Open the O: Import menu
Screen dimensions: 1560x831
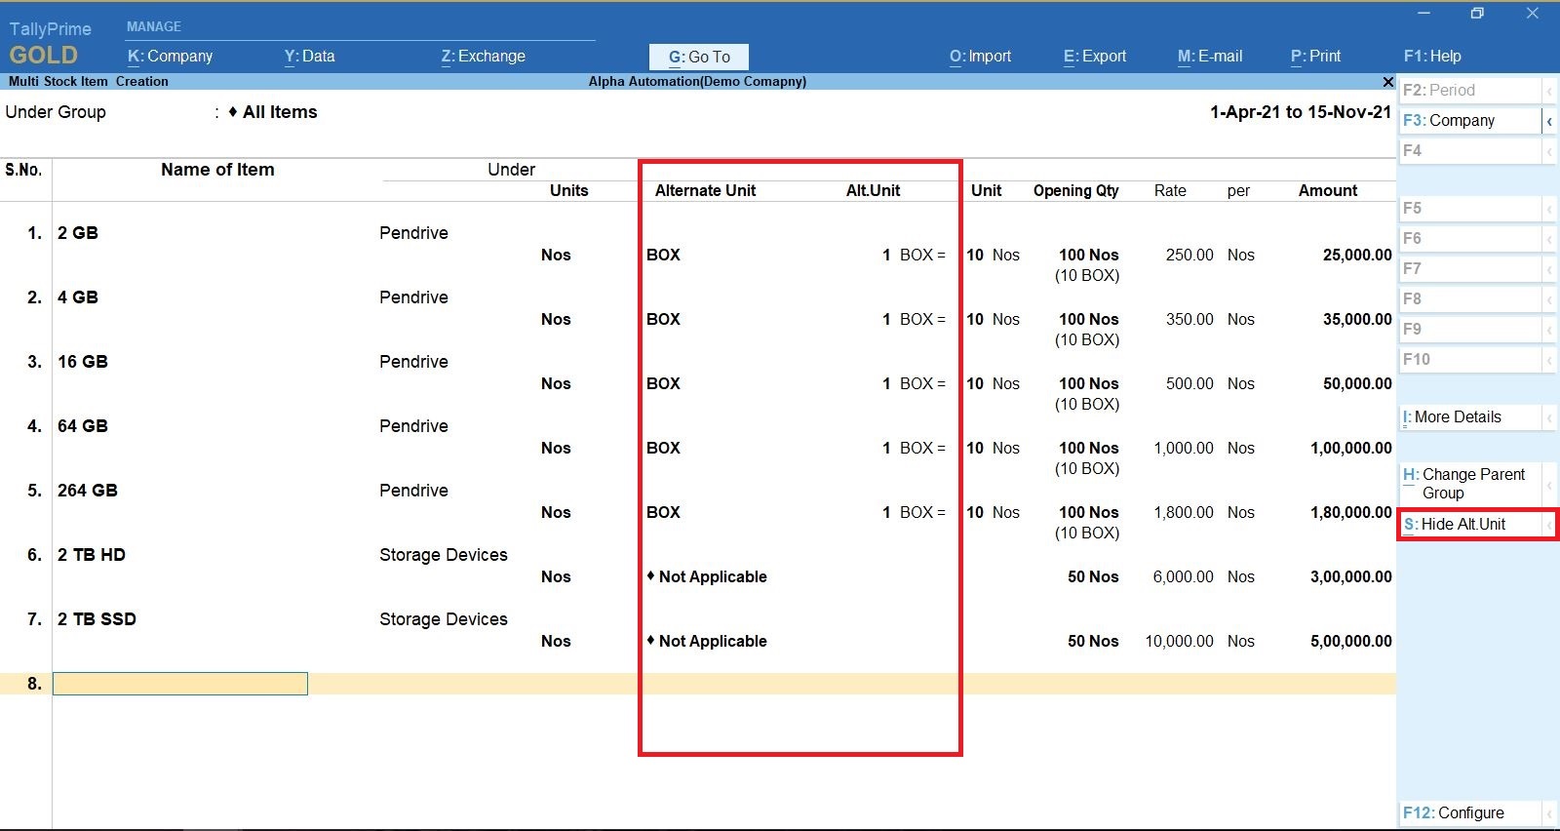point(980,57)
